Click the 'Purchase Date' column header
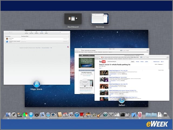The width and height of the screenshot is (173, 130). tap(25, 36)
